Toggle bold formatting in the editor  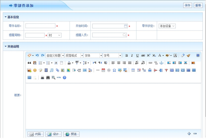(x=127, y=56)
